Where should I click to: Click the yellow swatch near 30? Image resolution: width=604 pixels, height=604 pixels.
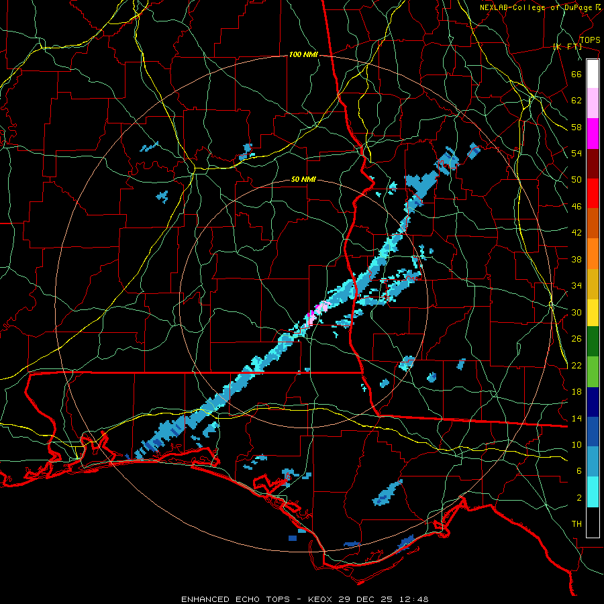click(593, 313)
